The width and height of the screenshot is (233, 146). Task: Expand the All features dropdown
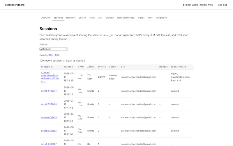pos(54,49)
